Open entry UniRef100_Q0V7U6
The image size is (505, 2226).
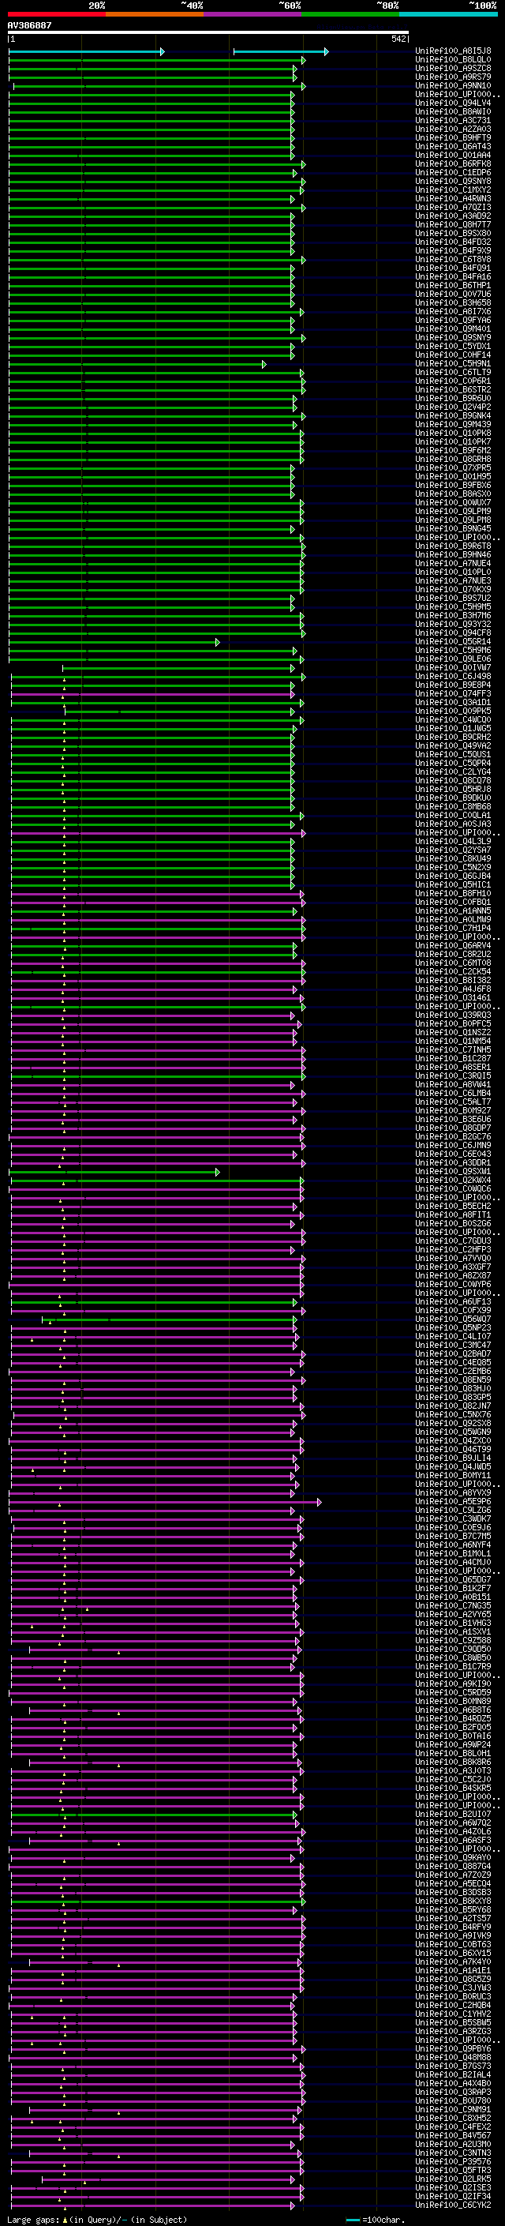click(453, 294)
